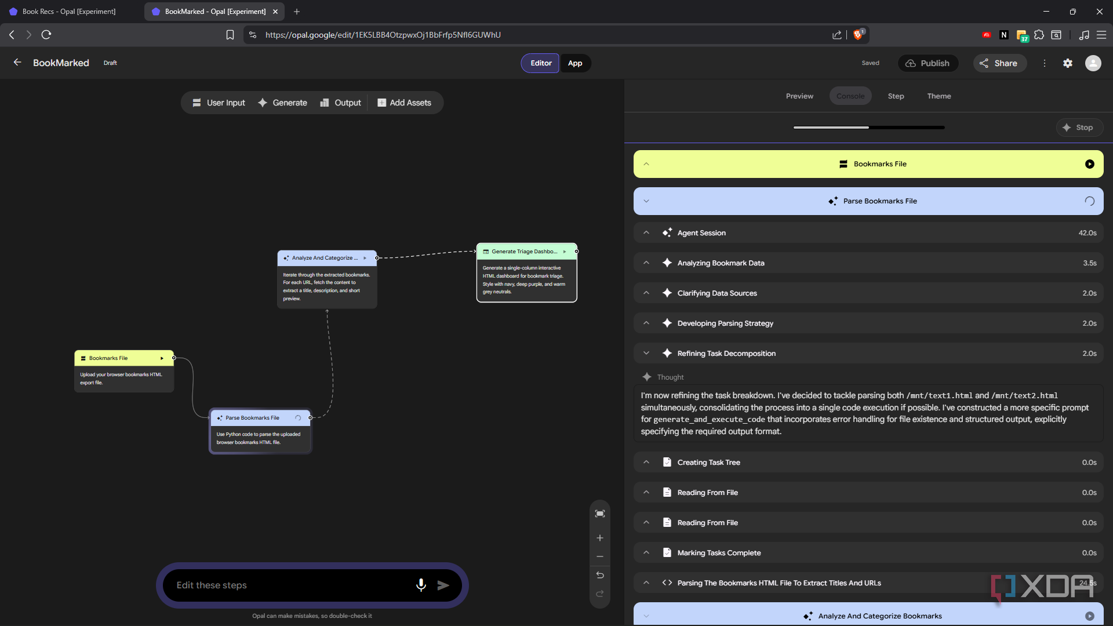Image resolution: width=1113 pixels, height=626 pixels.
Task: Click the Brave shields icon
Action: 859,35
